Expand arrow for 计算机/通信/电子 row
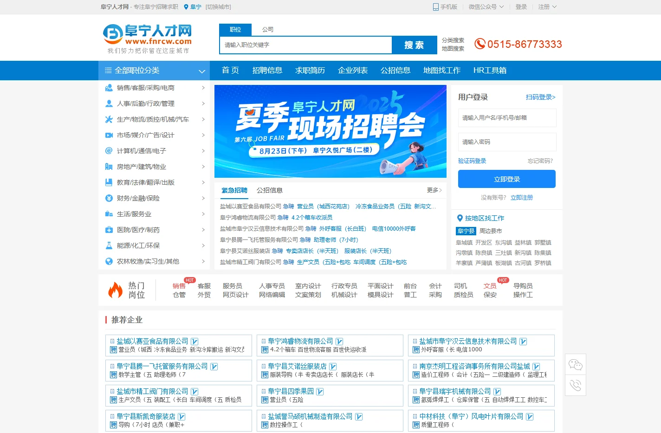Image resolution: width=661 pixels, height=433 pixels. [x=203, y=151]
